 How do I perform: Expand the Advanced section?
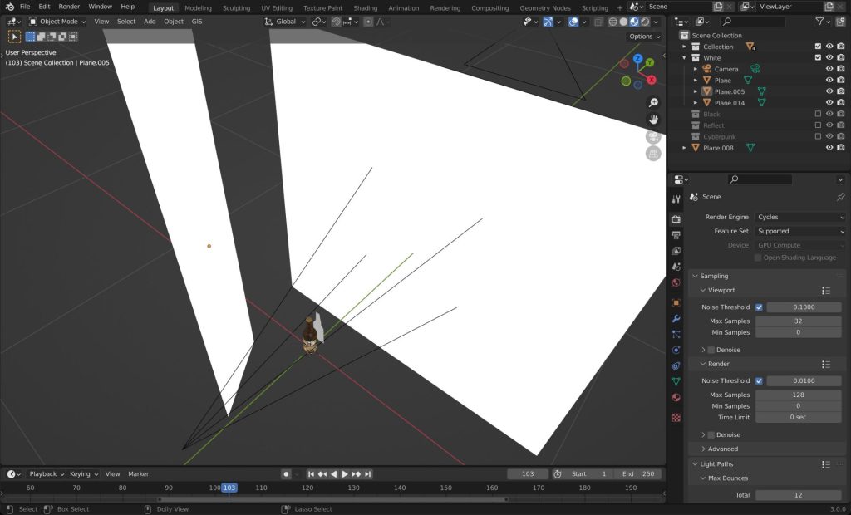[723, 449]
